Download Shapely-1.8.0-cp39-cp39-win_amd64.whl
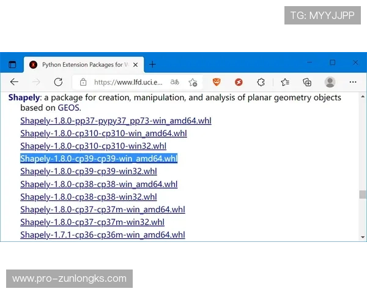Viewport: 367px width, 294px height. coord(98,159)
